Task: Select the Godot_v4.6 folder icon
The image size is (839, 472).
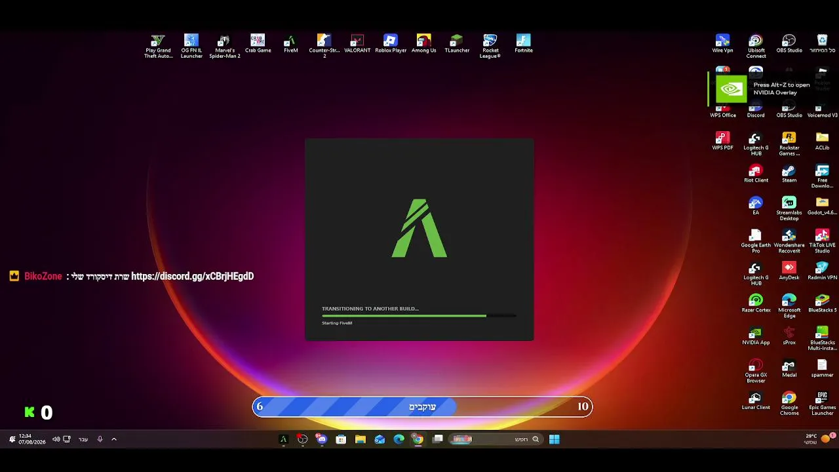Action: tap(822, 206)
